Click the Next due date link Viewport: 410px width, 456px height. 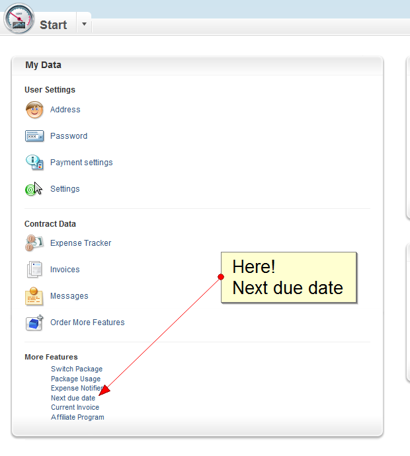73,399
